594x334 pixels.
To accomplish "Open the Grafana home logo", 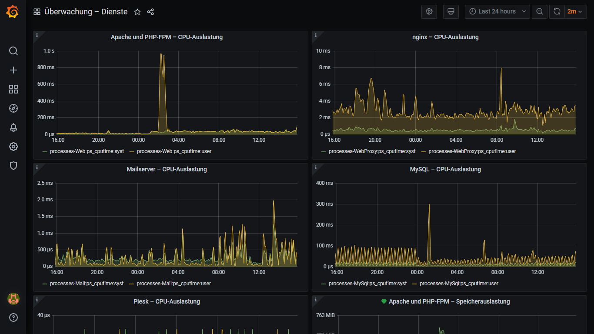I will [x=13, y=12].
